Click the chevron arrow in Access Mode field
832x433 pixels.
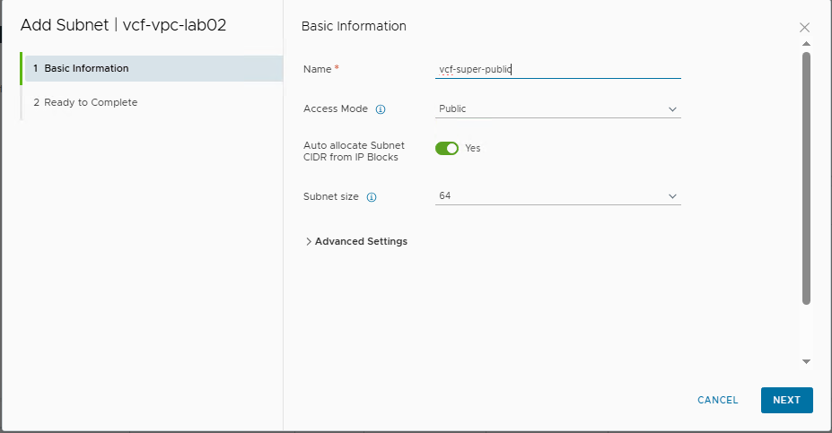pyautogui.click(x=672, y=109)
